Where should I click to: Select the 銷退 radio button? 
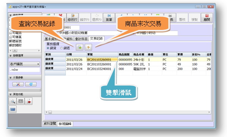pos(62,48)
